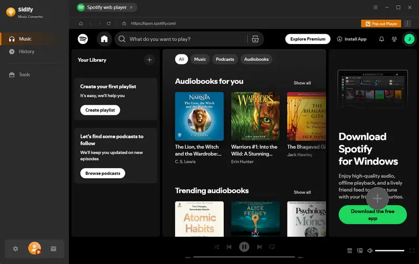The image size is (419, 264).
Task: Mute the volume speaker icon
Action: click(370, 250)
